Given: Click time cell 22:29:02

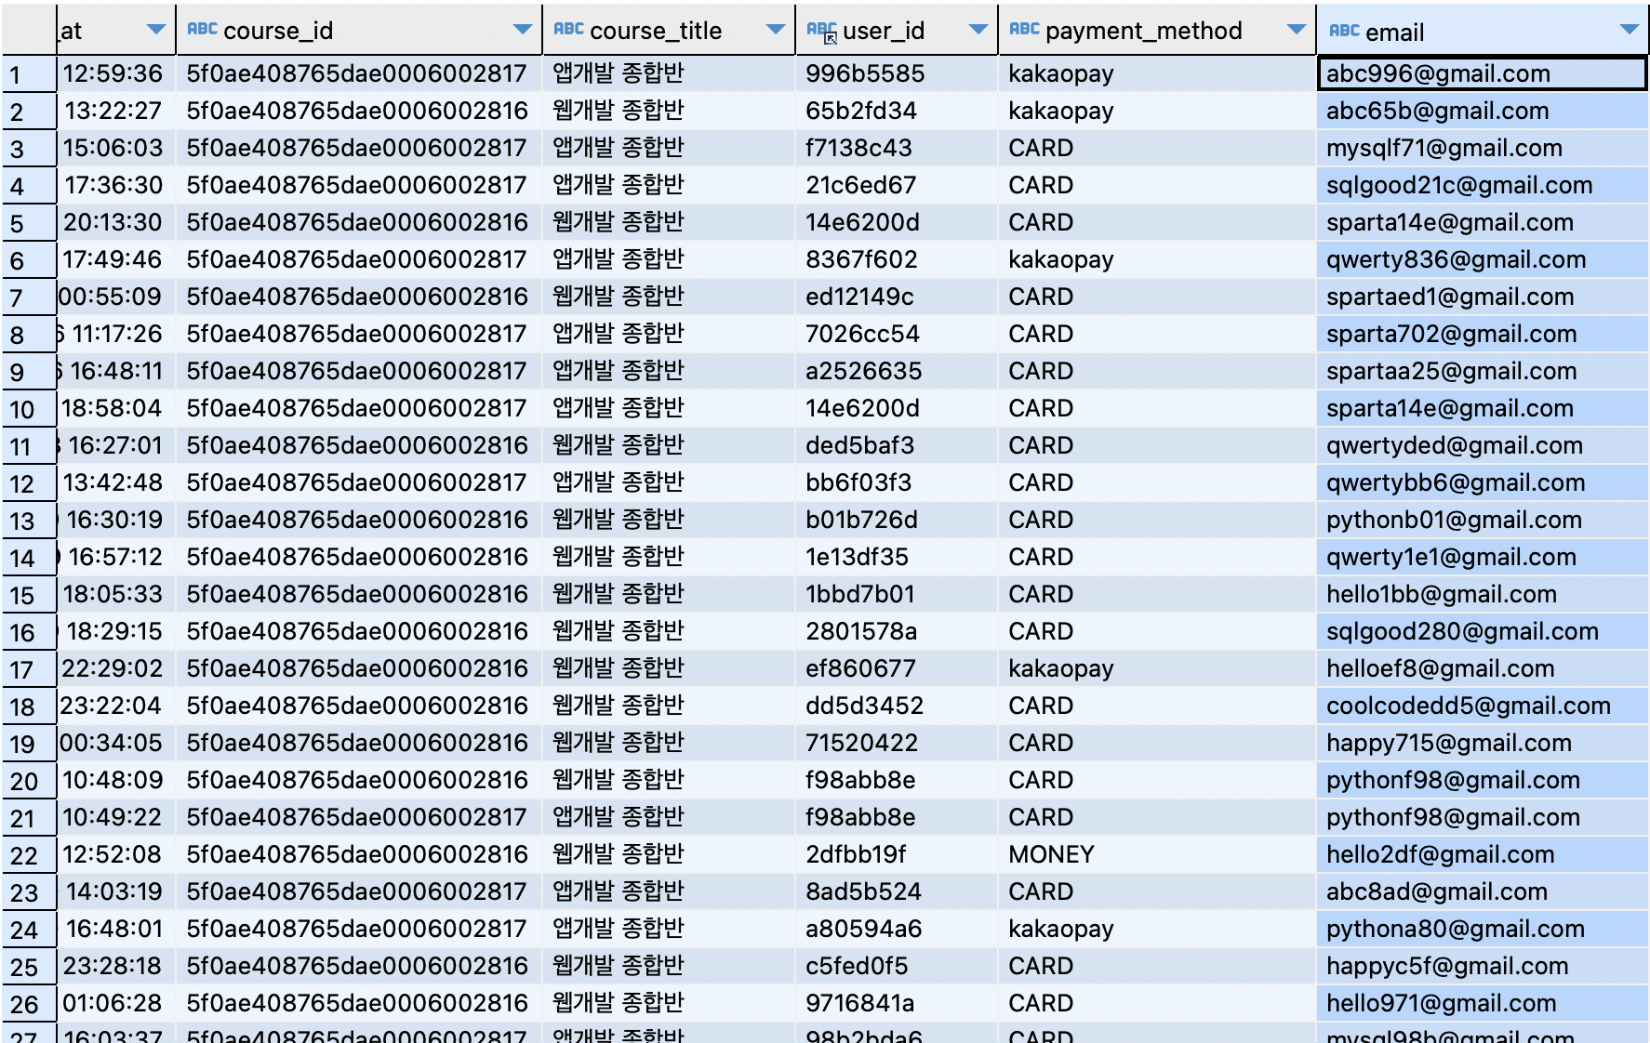Looking at the screenshot, I should point(116,668).
